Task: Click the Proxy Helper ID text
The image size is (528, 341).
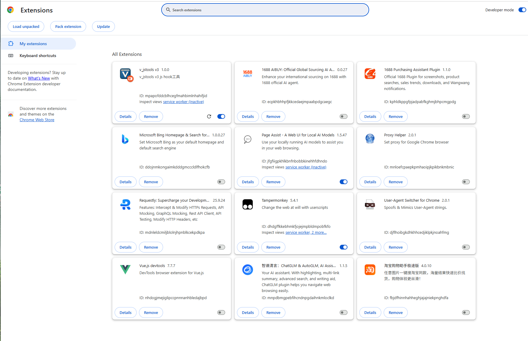Action: [x=419, y=167]
